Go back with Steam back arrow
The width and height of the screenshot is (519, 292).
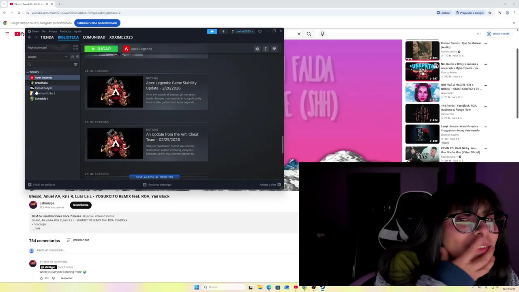click(x=29, y=37)
